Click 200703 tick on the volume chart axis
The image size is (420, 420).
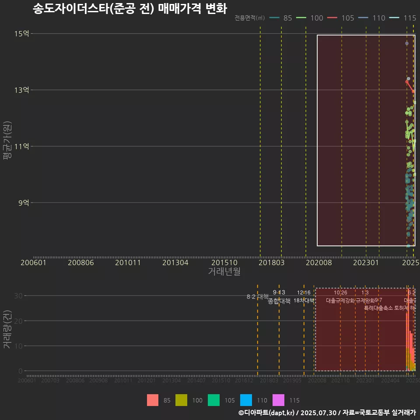50,380
